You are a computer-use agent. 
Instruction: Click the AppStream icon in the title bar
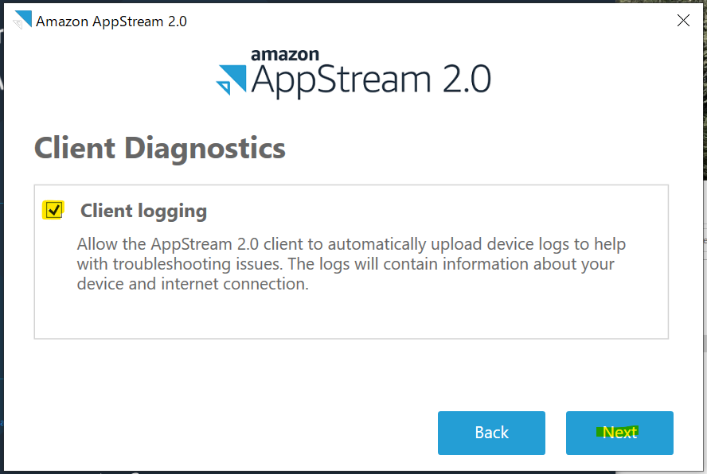pos(22,21)
